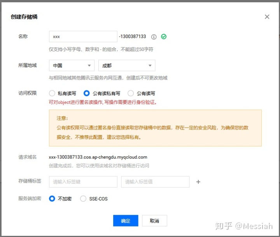Click the 所属地域 field label

click(x=28, y=65)
